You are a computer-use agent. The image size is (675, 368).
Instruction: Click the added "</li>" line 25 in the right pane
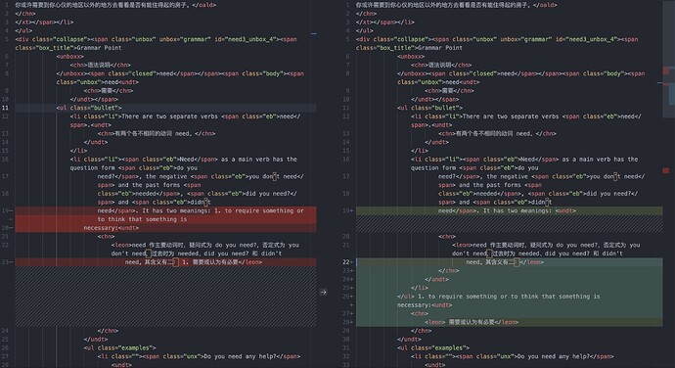(x=419, y=288)
